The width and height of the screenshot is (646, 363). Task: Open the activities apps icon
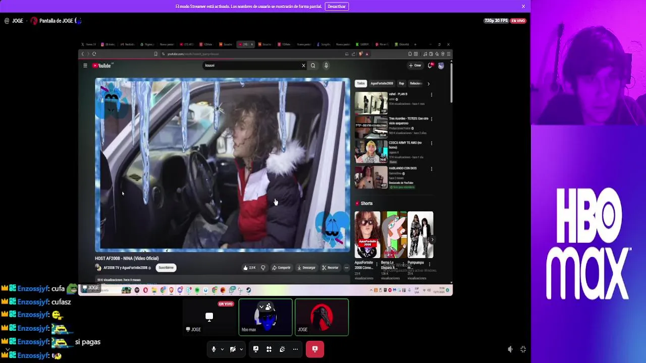coord(269,349)
